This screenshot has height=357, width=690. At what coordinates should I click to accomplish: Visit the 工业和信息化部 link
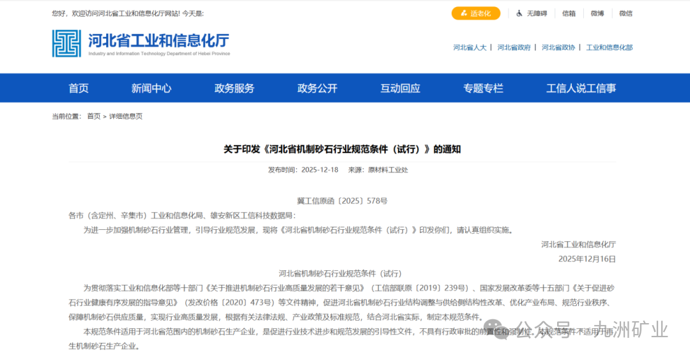click(x=609, y=47)
